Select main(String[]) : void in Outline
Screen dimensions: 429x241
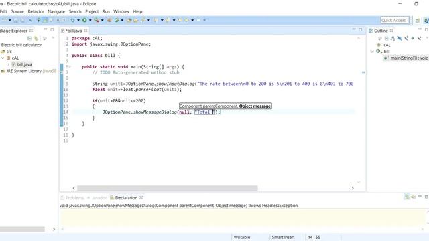(406, 58)
